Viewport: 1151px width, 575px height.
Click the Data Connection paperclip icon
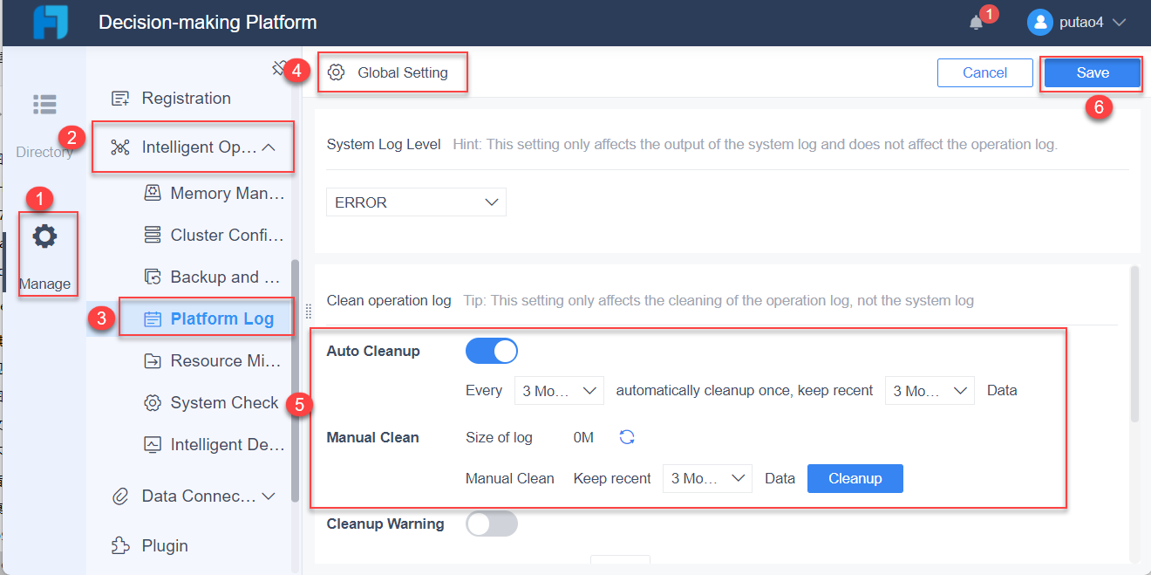pos(120,496)
